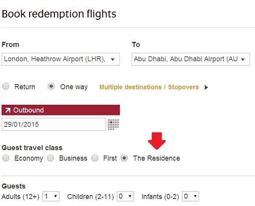Choose Business travel class
Screen dimensions: 255x206
(x=51, y=158)
